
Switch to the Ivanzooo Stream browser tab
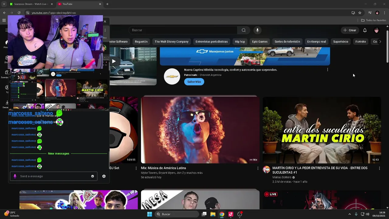point(31,4)
